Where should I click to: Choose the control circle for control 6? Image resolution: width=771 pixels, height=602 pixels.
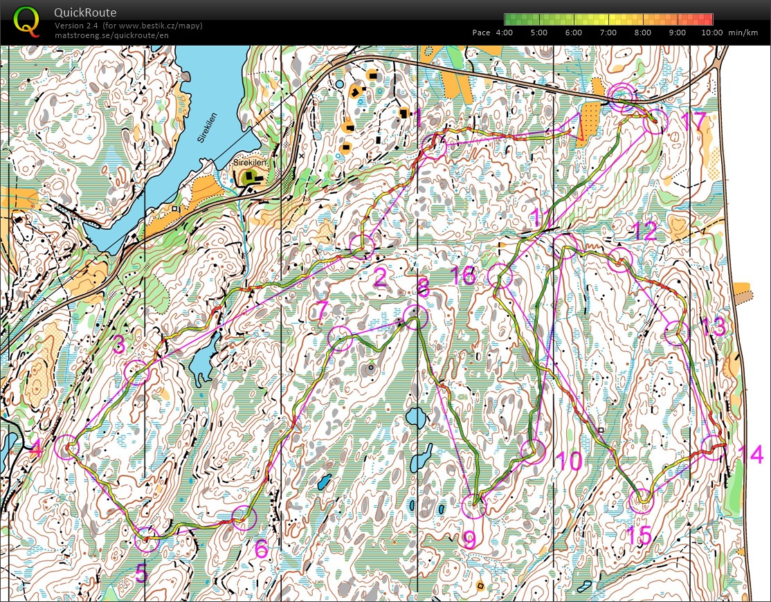(x=244, y=518)
